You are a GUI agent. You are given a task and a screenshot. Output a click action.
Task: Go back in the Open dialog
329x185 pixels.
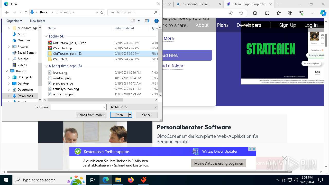click(7, 12)
